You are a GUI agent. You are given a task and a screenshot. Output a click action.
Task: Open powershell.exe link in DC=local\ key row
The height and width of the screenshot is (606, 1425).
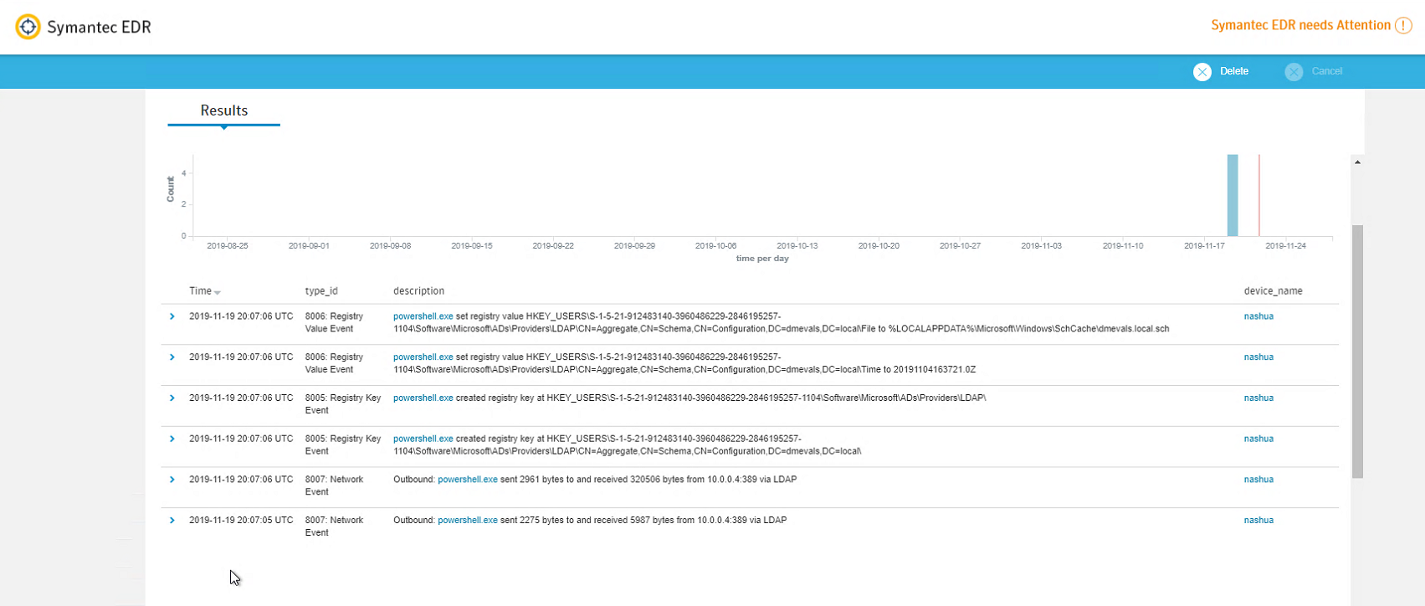423,439
